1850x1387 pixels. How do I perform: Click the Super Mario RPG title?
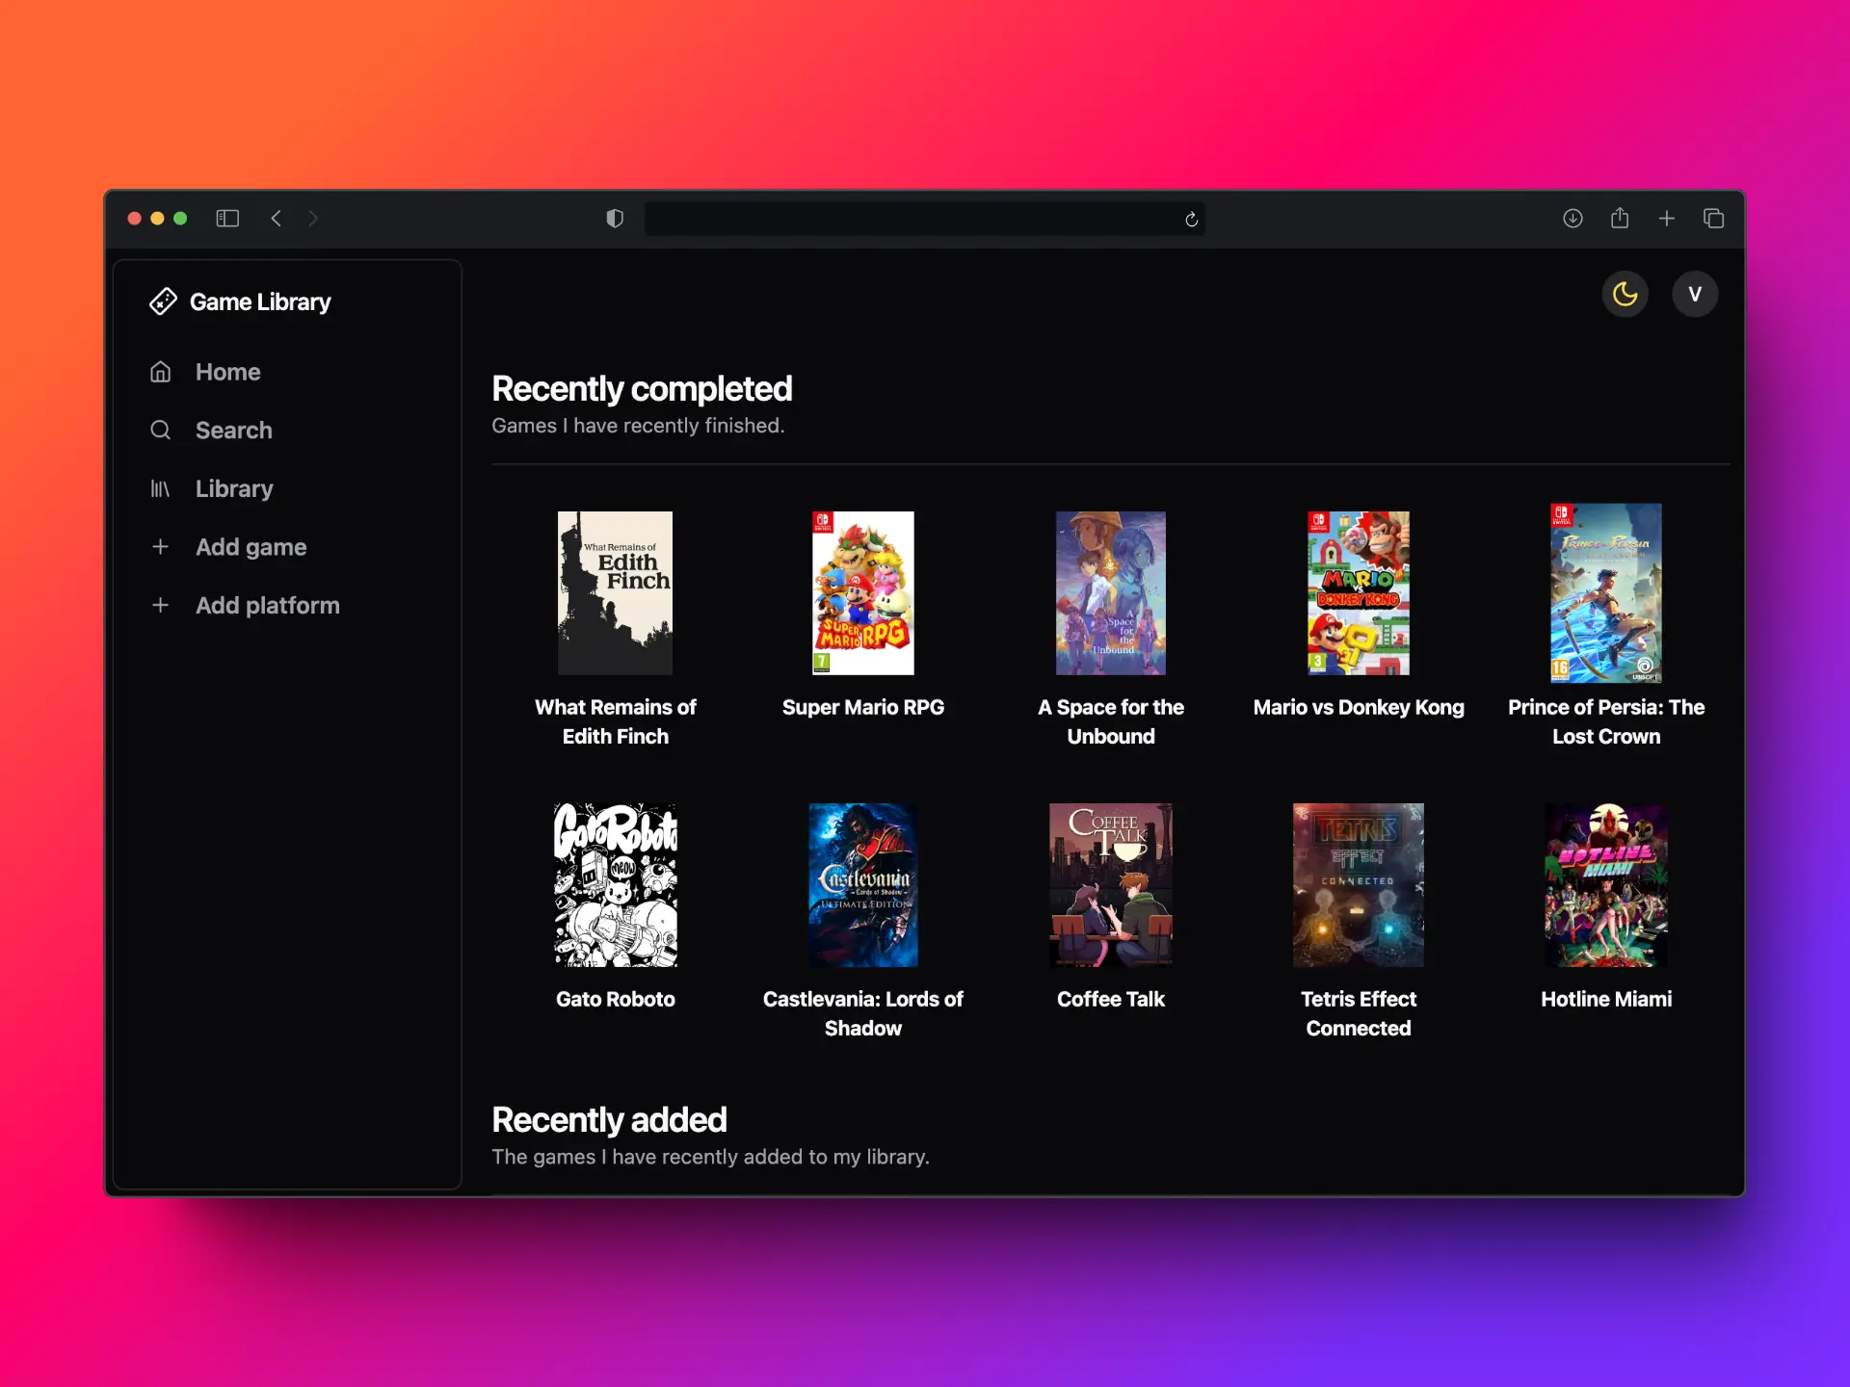862,707
